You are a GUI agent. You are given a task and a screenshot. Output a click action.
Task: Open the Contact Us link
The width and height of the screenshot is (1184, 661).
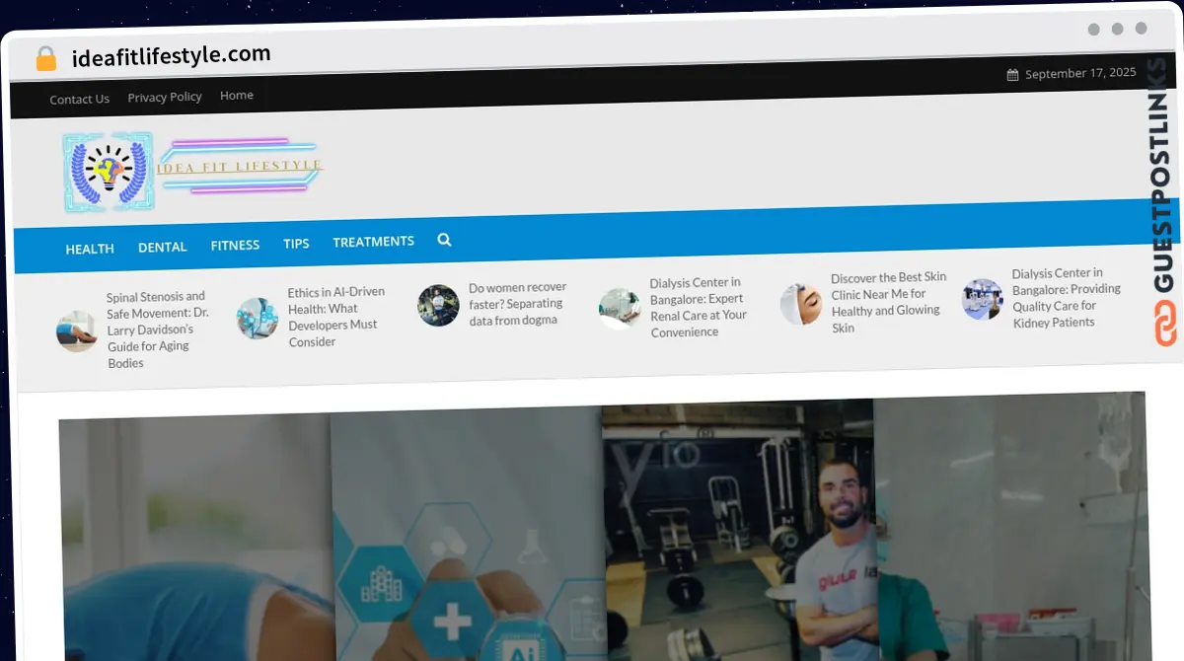point(80,99)
